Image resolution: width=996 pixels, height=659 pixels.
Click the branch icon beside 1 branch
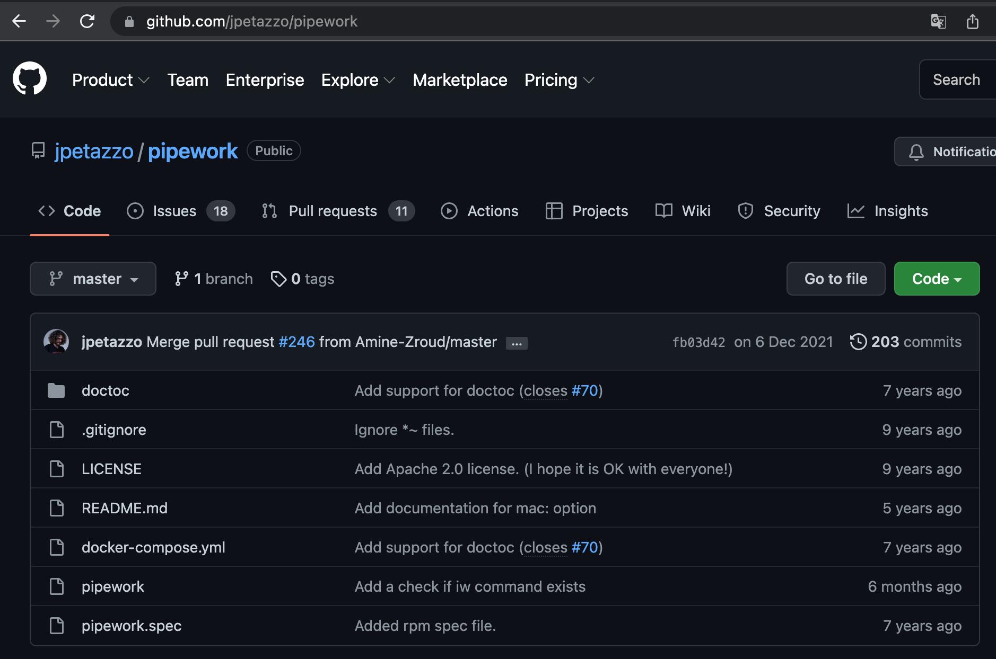(x=181, y=279)
